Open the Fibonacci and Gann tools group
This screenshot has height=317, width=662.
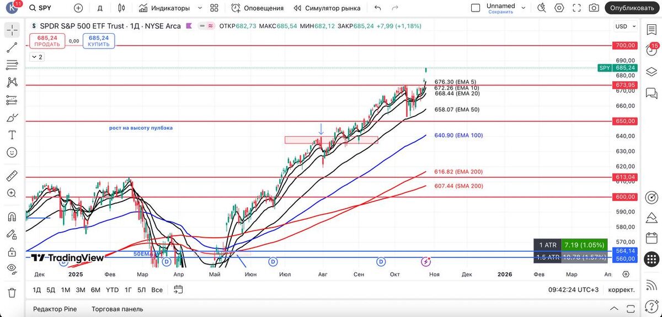(x=12, y=65)
